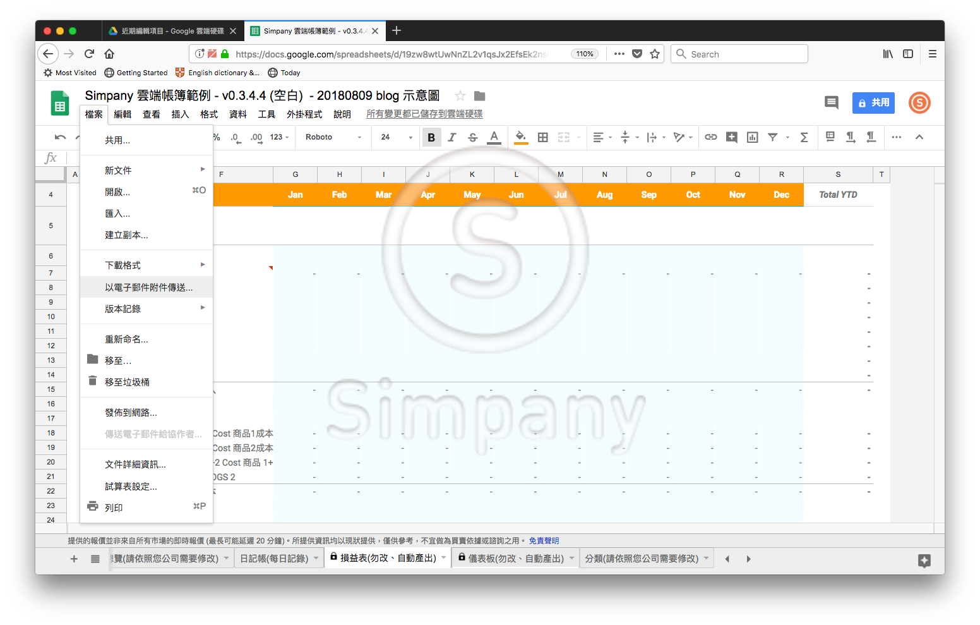Click the insert comment icon
Screen dimensions: 980x625
[732, 137]
